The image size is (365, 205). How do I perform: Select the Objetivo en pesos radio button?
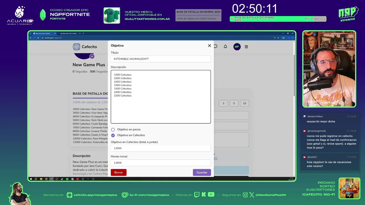[113, 130]
